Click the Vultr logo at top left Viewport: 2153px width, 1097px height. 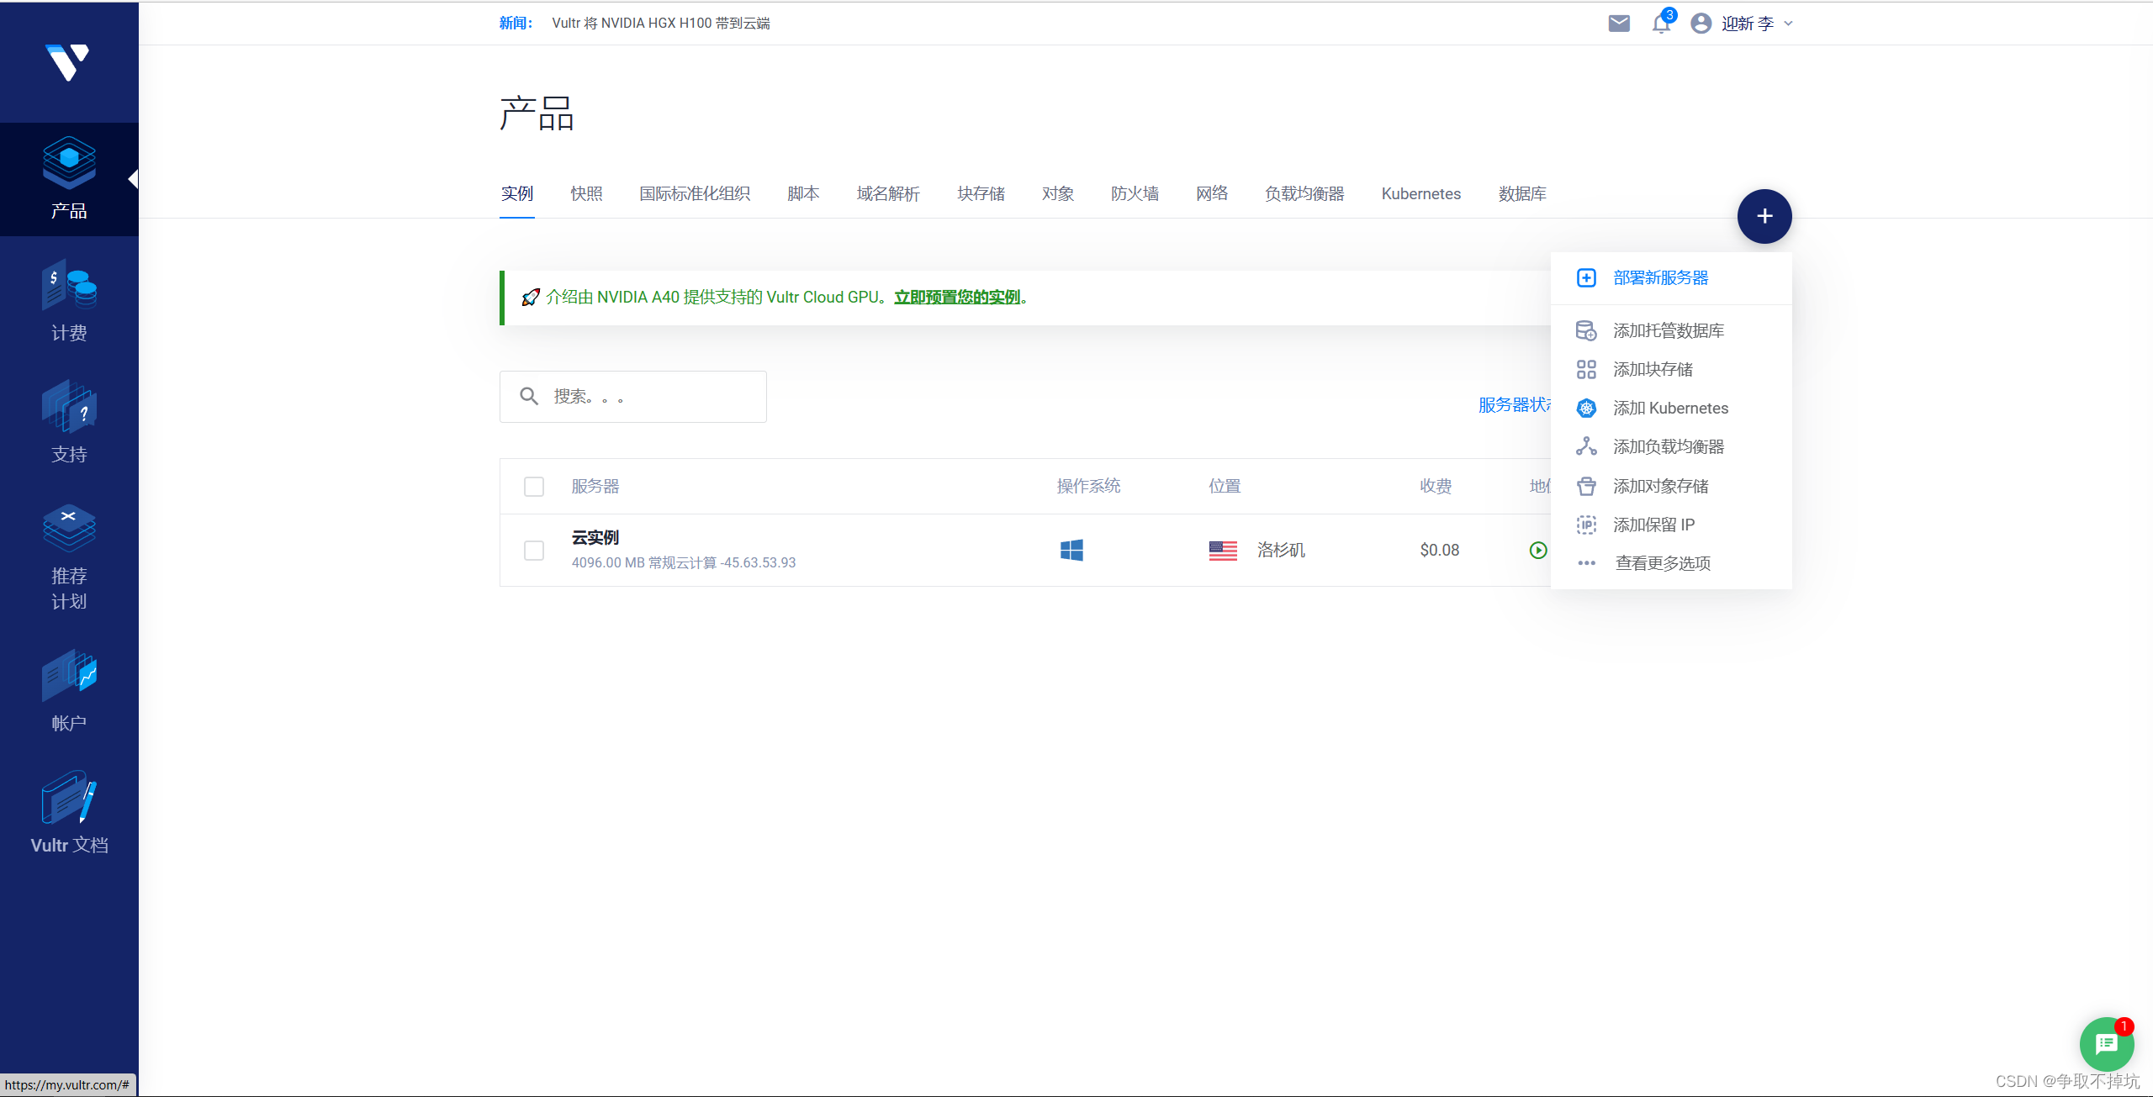67,62
